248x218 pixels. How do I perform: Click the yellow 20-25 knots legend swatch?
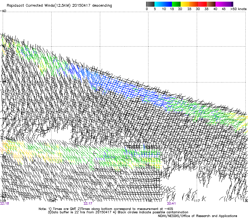point(185,4)
